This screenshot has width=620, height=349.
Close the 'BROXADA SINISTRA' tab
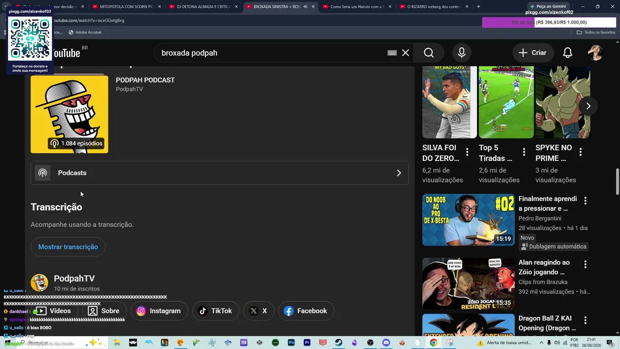(x=313, y=7)
